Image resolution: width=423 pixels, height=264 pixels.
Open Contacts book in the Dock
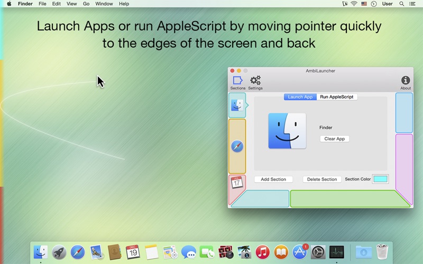pos(114,252)
